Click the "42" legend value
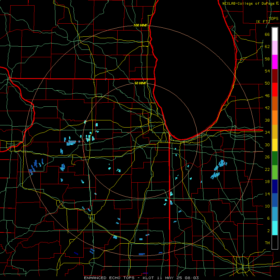 (267, 108)
